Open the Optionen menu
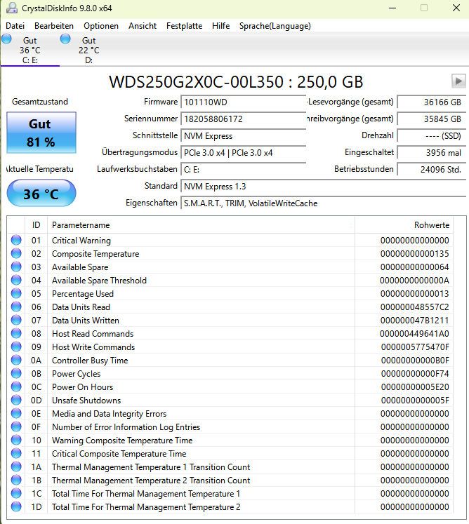Image resolution: width=469 pixels, height=524 pixels. point(101,26)
